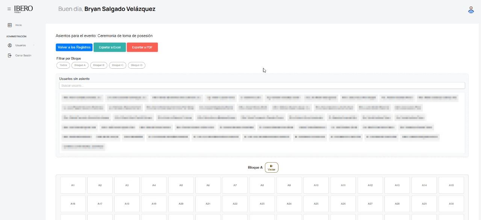The width and height of the screenshot is (481, 220).
Task: Filter seats by Bloque B
Action: click(x=98, y=65)
